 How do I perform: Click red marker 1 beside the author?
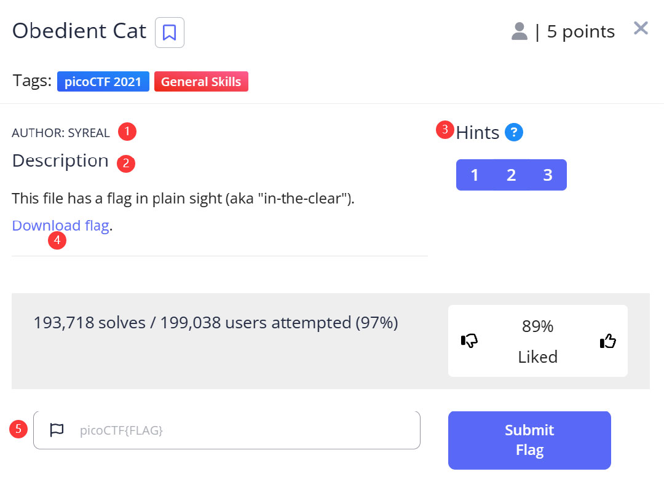point(127,131)
